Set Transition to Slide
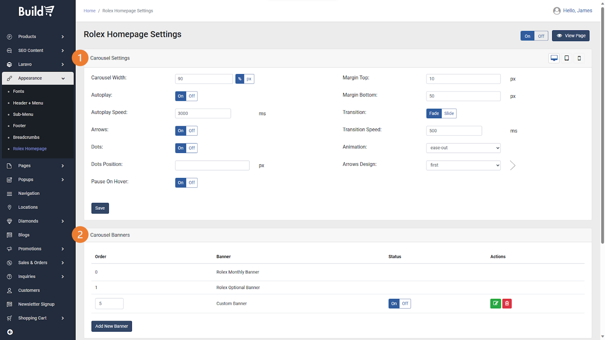Image resolution: width=605 pixels, height=340 pixels. [x=449, y=113]
